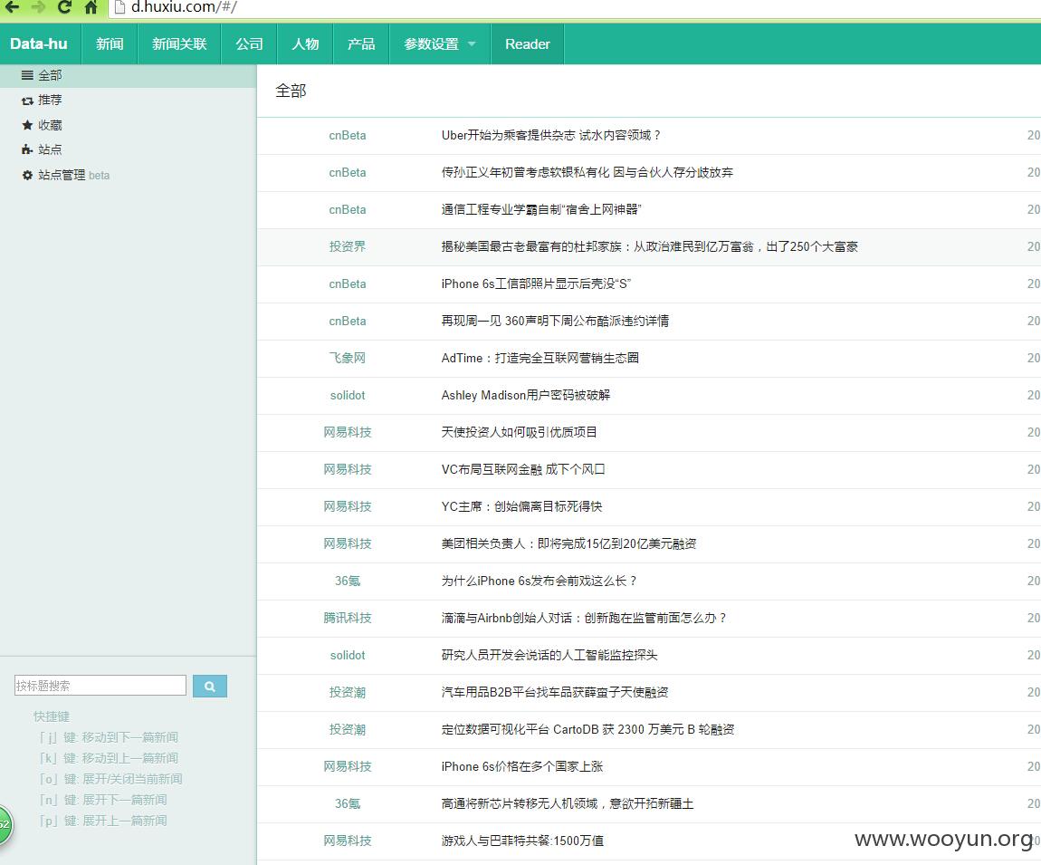Screen dimensions: 1041x865
Task: Open 站点管理 beta in sidebar
Action: [73, 175]
